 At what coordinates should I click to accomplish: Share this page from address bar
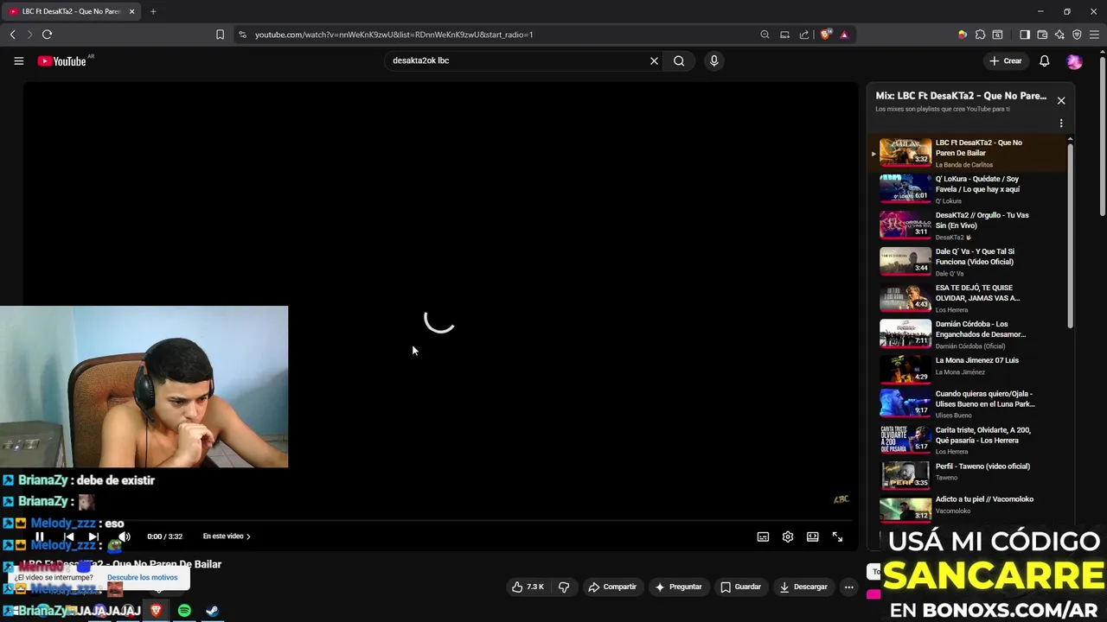pos(804,35)
